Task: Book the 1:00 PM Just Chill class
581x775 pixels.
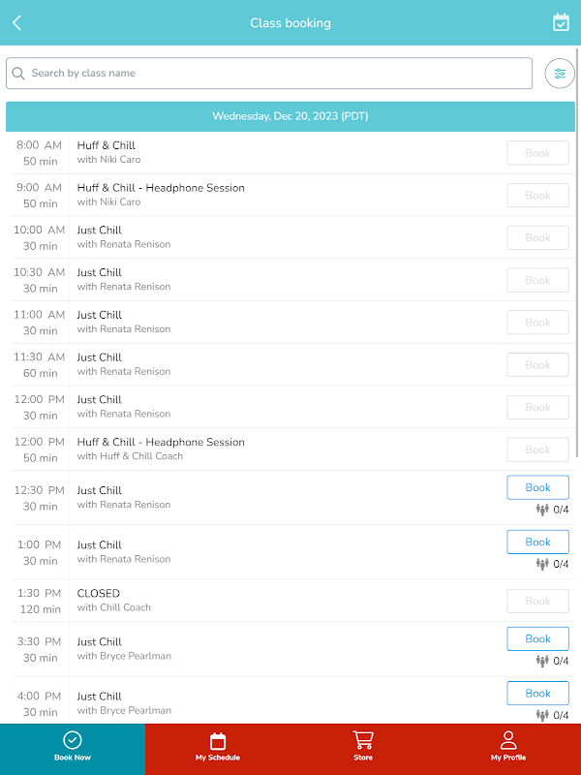Action: [537, 542]
